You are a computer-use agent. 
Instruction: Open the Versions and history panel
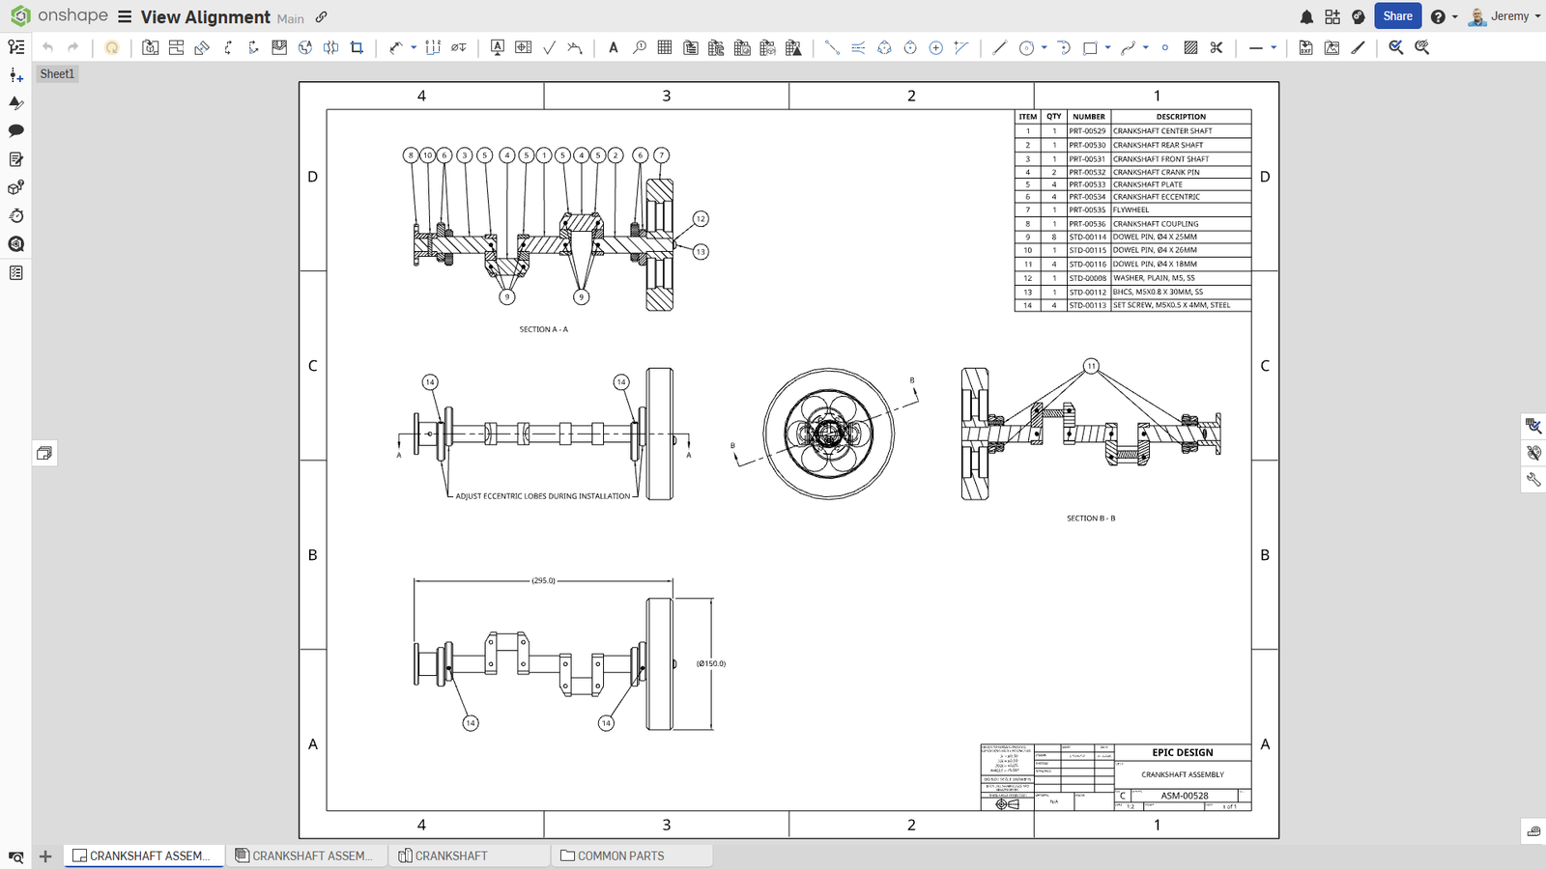click(15, 216)
